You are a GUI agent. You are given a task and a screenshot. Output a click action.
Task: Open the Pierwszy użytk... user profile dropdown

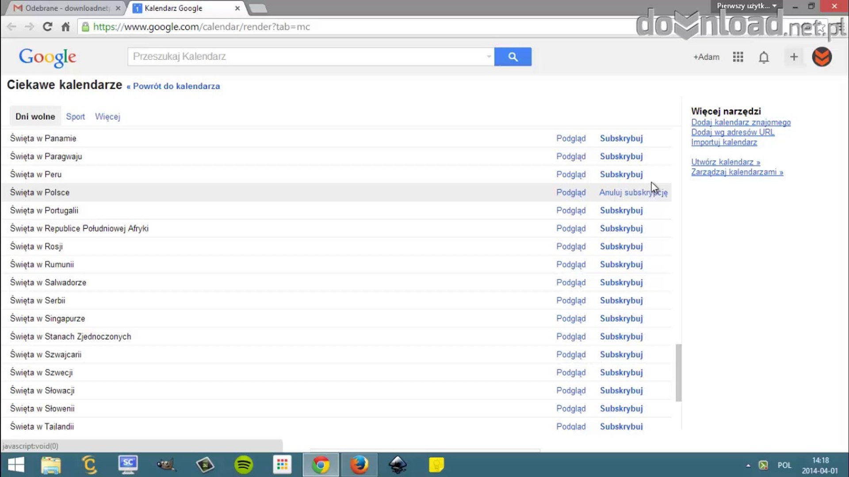tap(746, 6)
